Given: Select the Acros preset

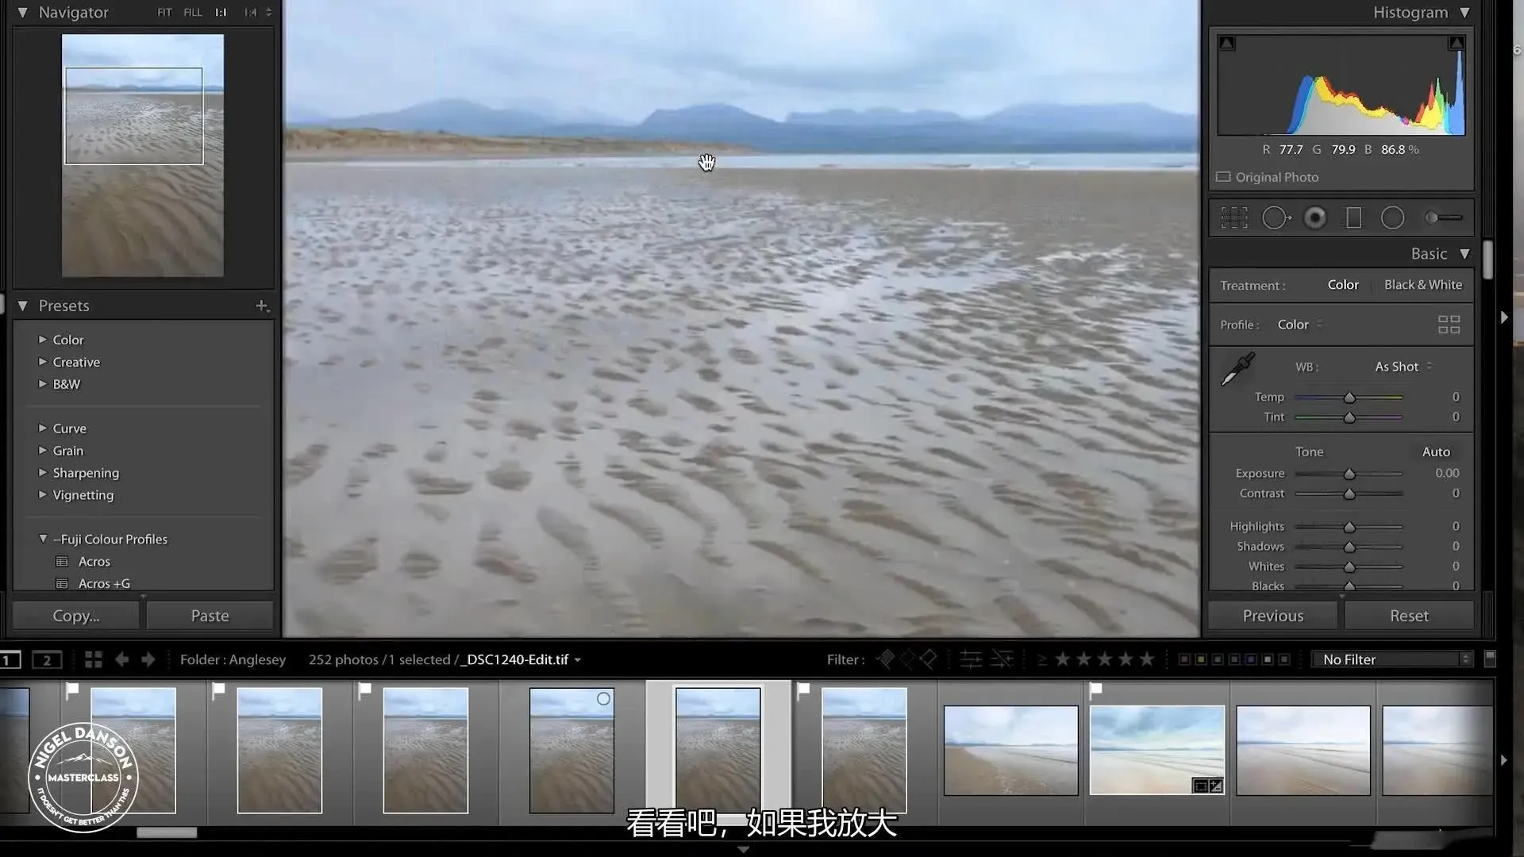Looking at the screenshot, I should 94,561.
